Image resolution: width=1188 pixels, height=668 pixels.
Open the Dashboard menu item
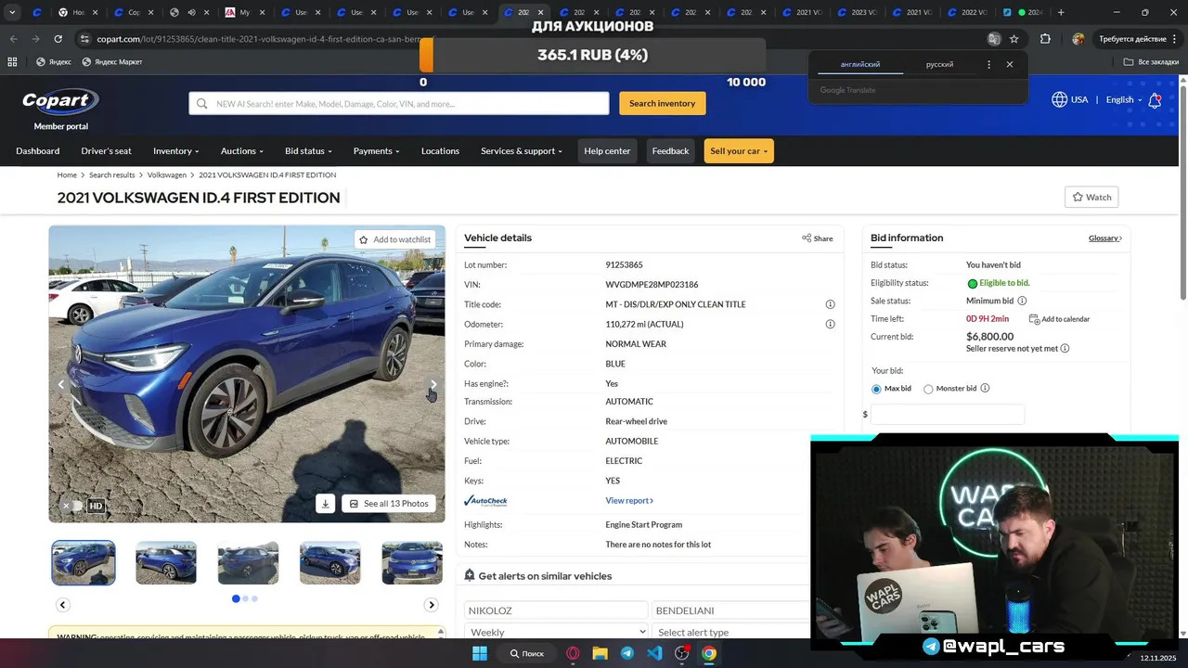tap(38, 151)
